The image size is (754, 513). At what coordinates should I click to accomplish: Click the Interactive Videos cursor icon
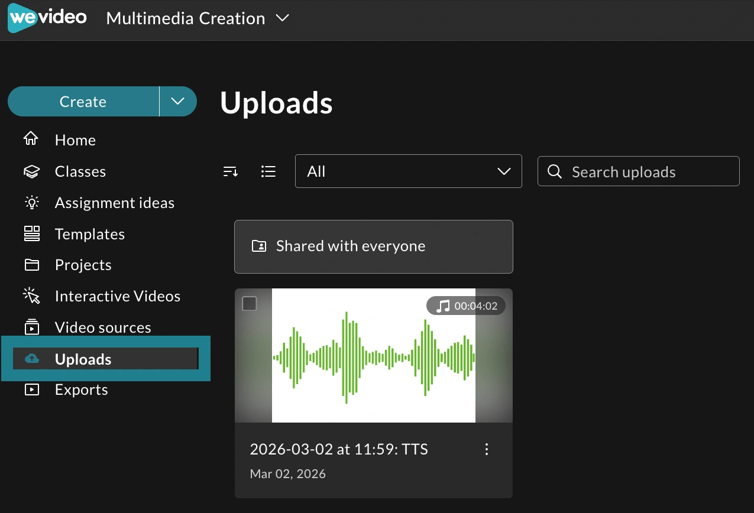31,296
